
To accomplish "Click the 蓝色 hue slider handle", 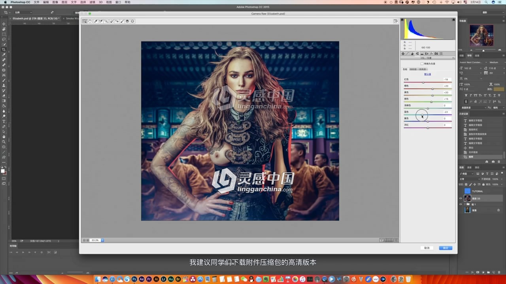I will (422, 115).
